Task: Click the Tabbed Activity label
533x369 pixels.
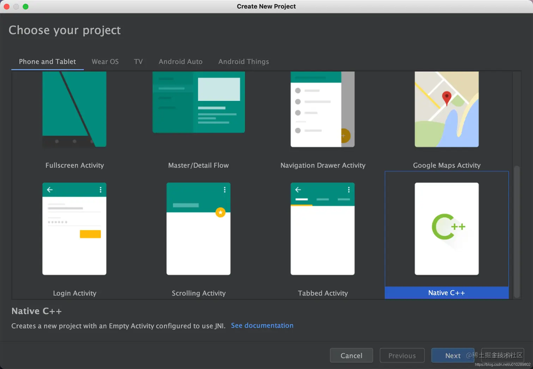Action: pyautogui.click(x=323, y=293)
